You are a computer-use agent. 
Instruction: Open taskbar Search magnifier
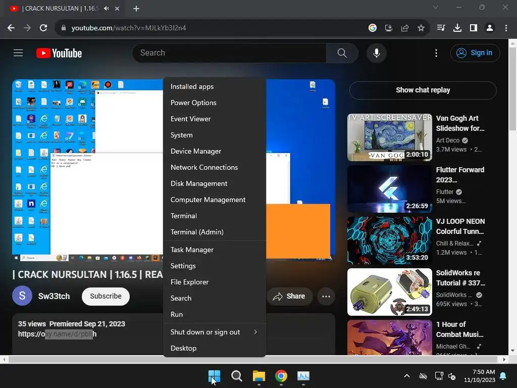coord(236,376)
